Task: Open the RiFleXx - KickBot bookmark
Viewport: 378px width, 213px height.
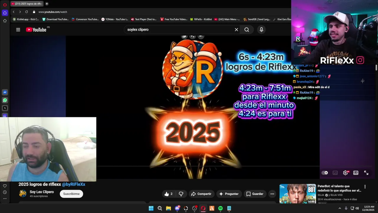Action: coord(201,19)
